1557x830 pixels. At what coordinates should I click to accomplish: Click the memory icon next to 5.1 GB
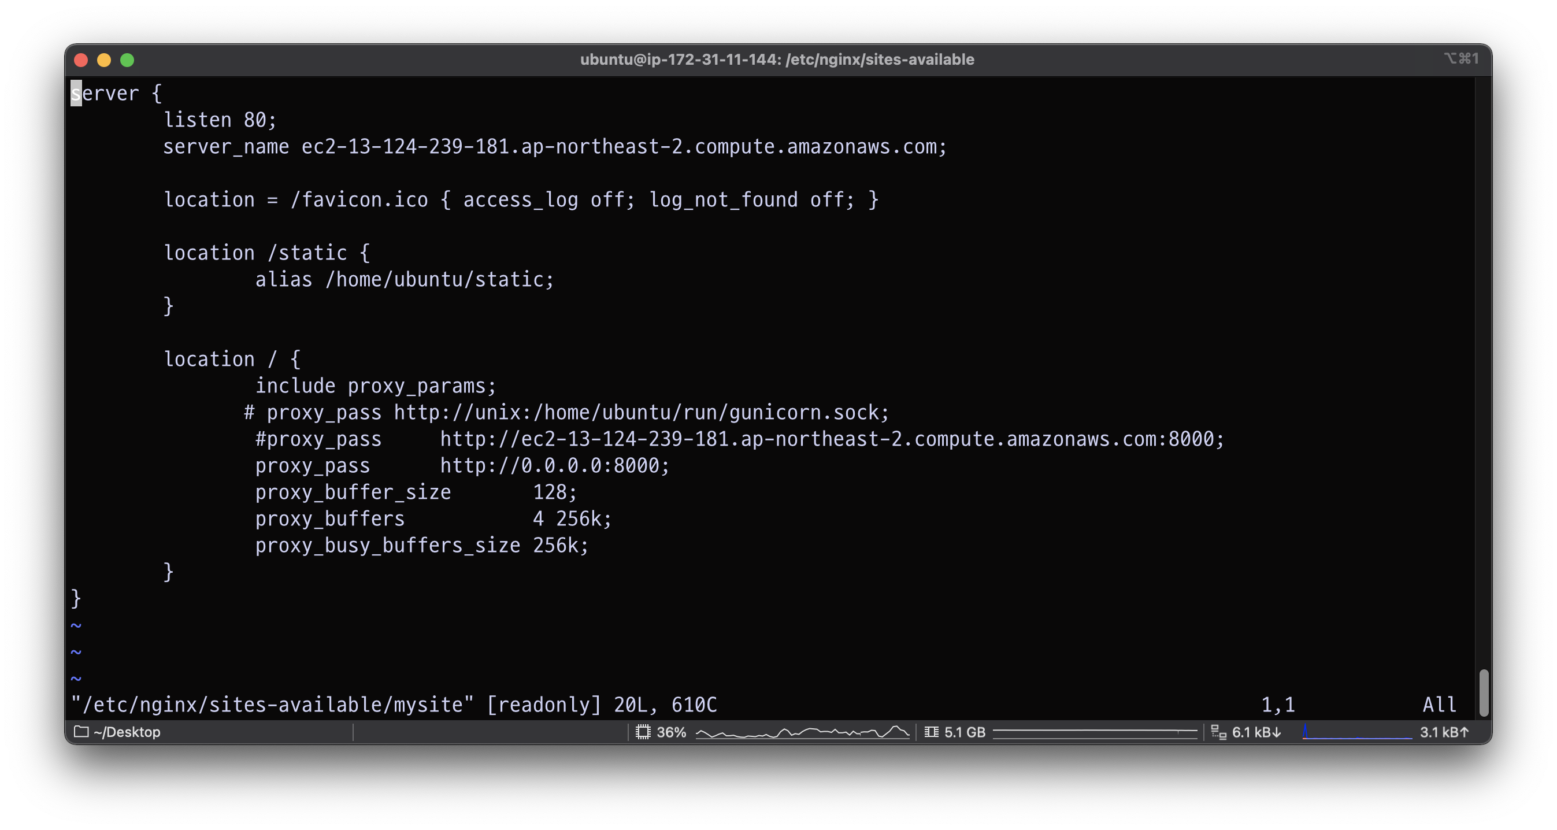tap(932, 732)
